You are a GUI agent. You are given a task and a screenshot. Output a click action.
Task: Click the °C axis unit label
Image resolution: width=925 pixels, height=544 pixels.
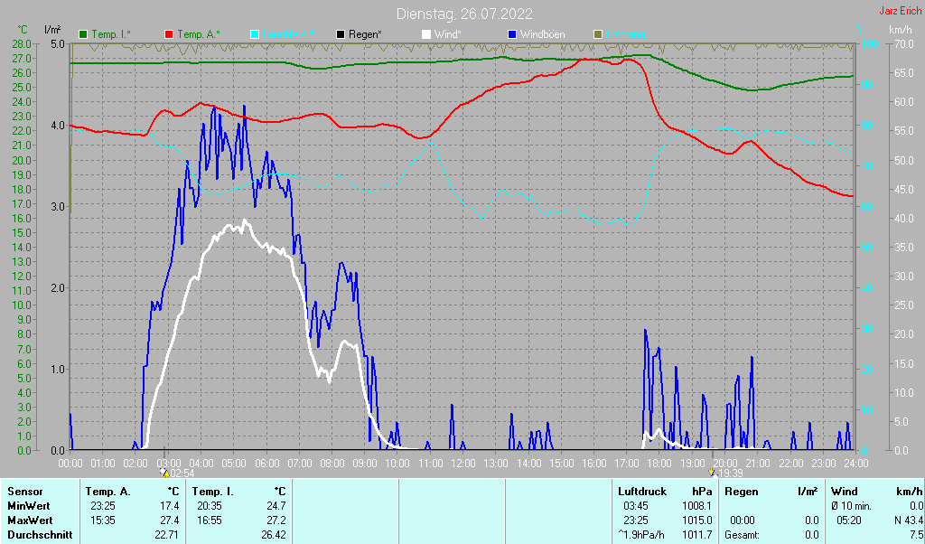tap(23, 30)
